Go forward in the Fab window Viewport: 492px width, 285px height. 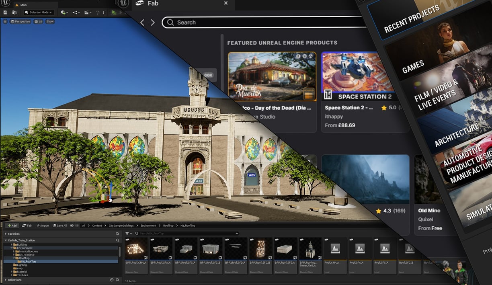[x=153, y=23]
